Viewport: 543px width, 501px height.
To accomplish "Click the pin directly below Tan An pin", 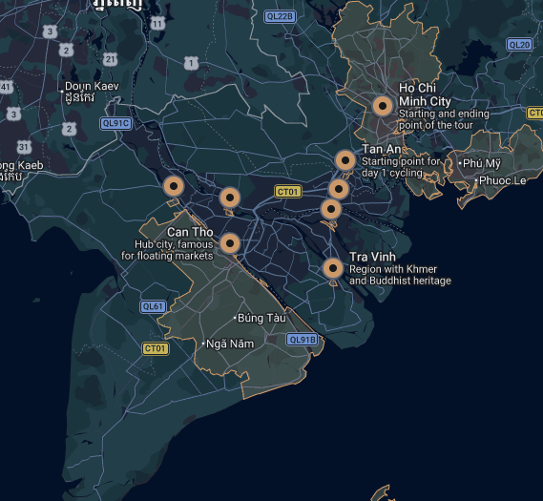I will 339,189.
